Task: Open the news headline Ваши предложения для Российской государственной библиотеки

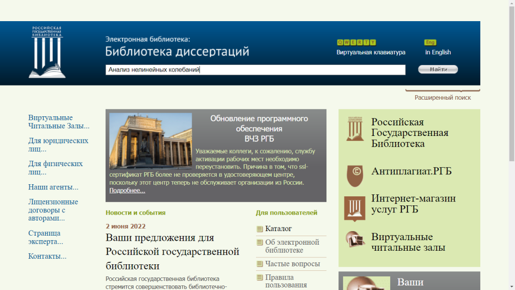Action: click(x=172, y=252)
